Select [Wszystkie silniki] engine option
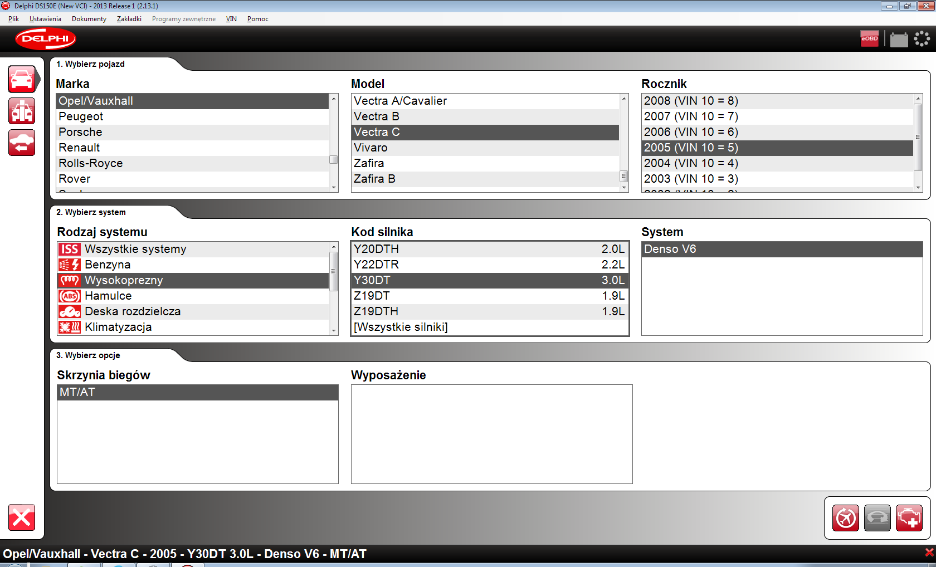The image size is (936, 567). click(490, 327)
